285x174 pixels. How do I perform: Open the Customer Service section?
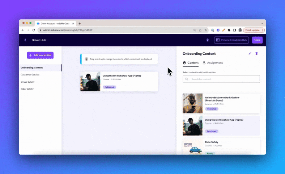[x=30, y=75]
